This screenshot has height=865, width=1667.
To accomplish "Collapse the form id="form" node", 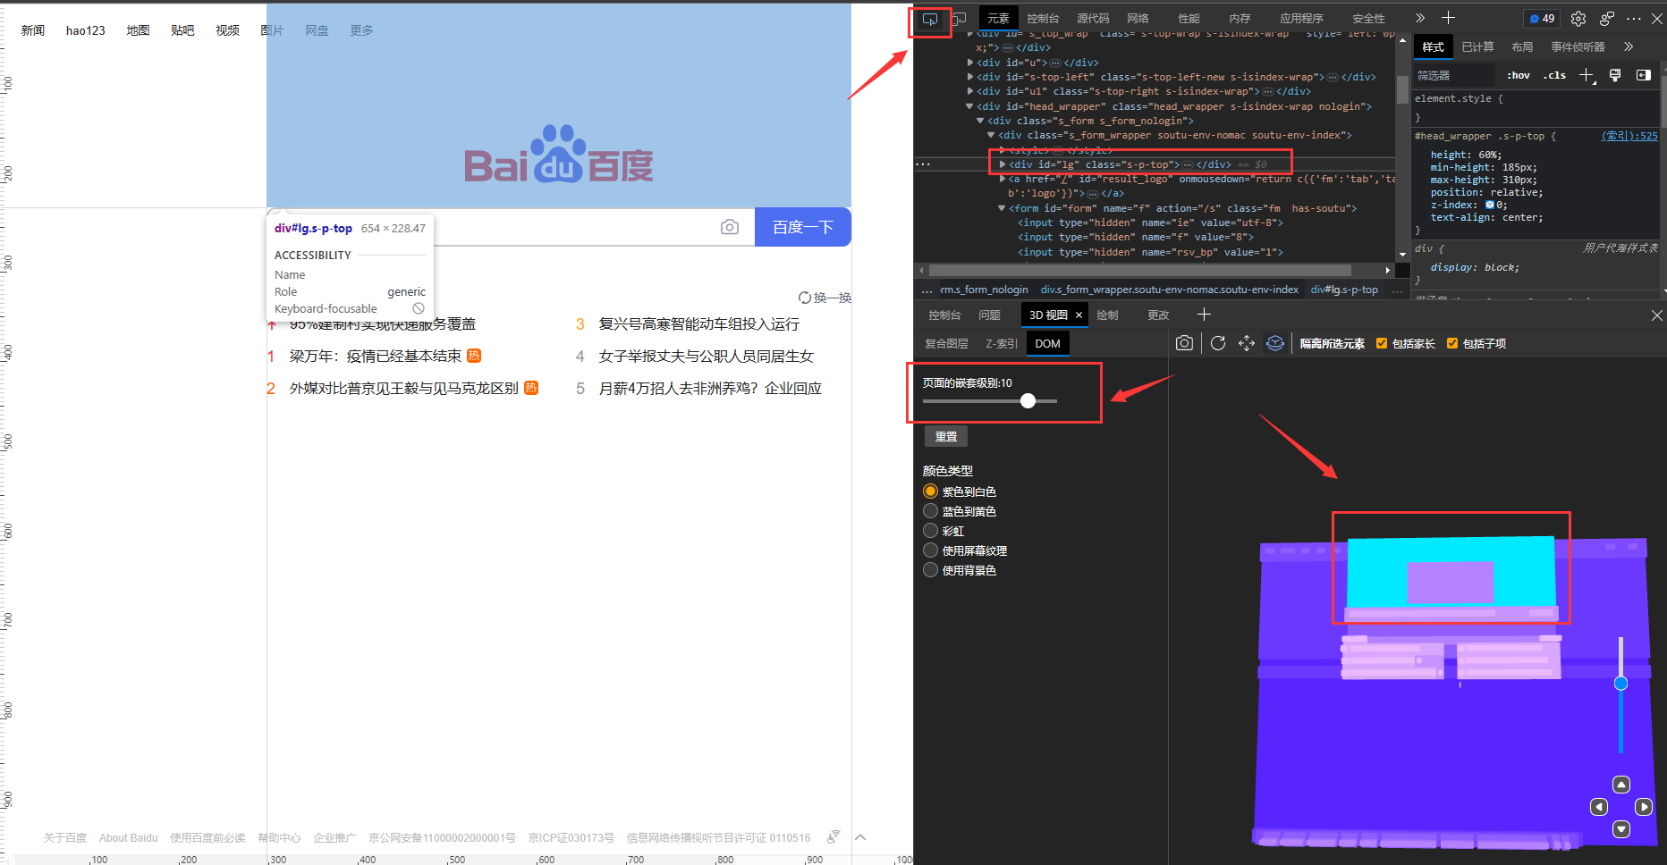I will point(1003,208).
